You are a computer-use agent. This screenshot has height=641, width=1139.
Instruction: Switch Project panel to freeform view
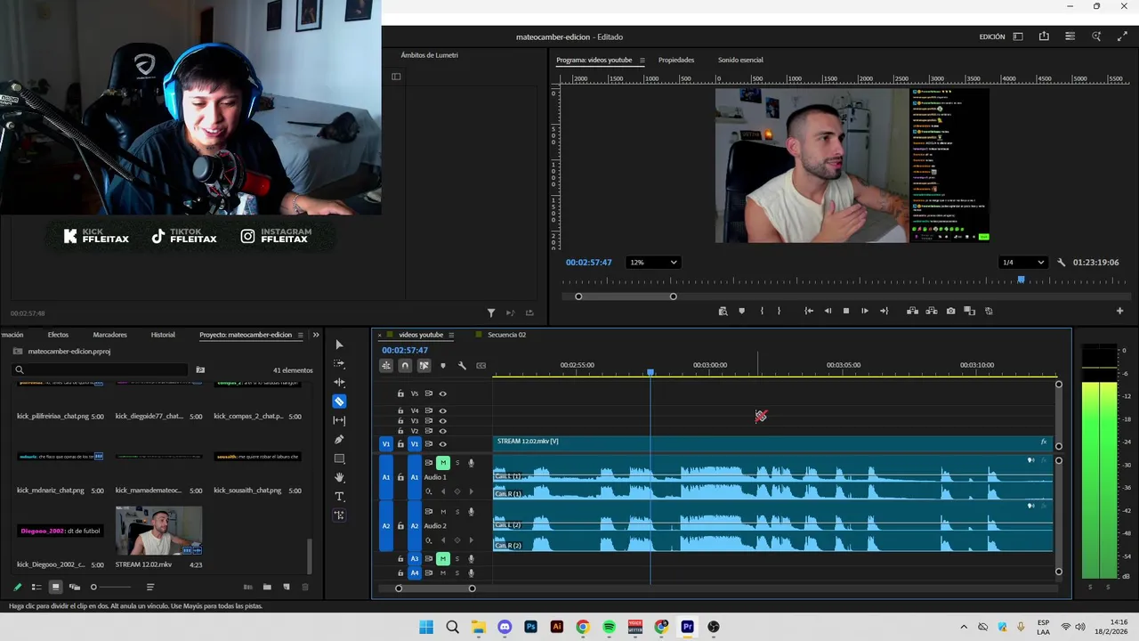click(x=75, y=587)
